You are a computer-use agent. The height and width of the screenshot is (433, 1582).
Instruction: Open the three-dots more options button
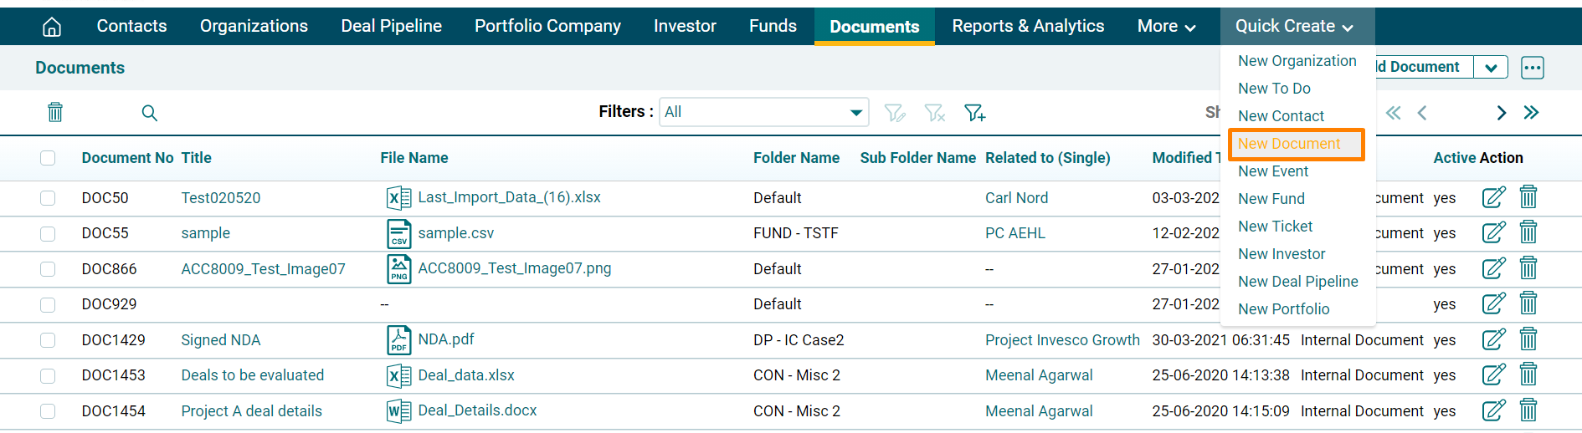pyautogui.click(x=1532, y=68)
